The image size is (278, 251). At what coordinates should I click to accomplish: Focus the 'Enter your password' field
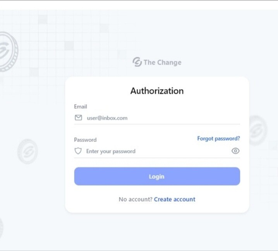tap(157, 151)
